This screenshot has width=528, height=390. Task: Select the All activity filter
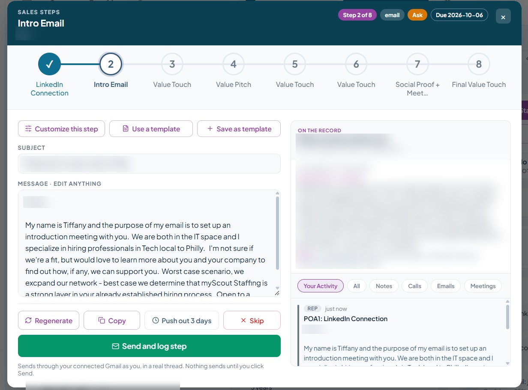pyautogui.click(x=357, y=286)
